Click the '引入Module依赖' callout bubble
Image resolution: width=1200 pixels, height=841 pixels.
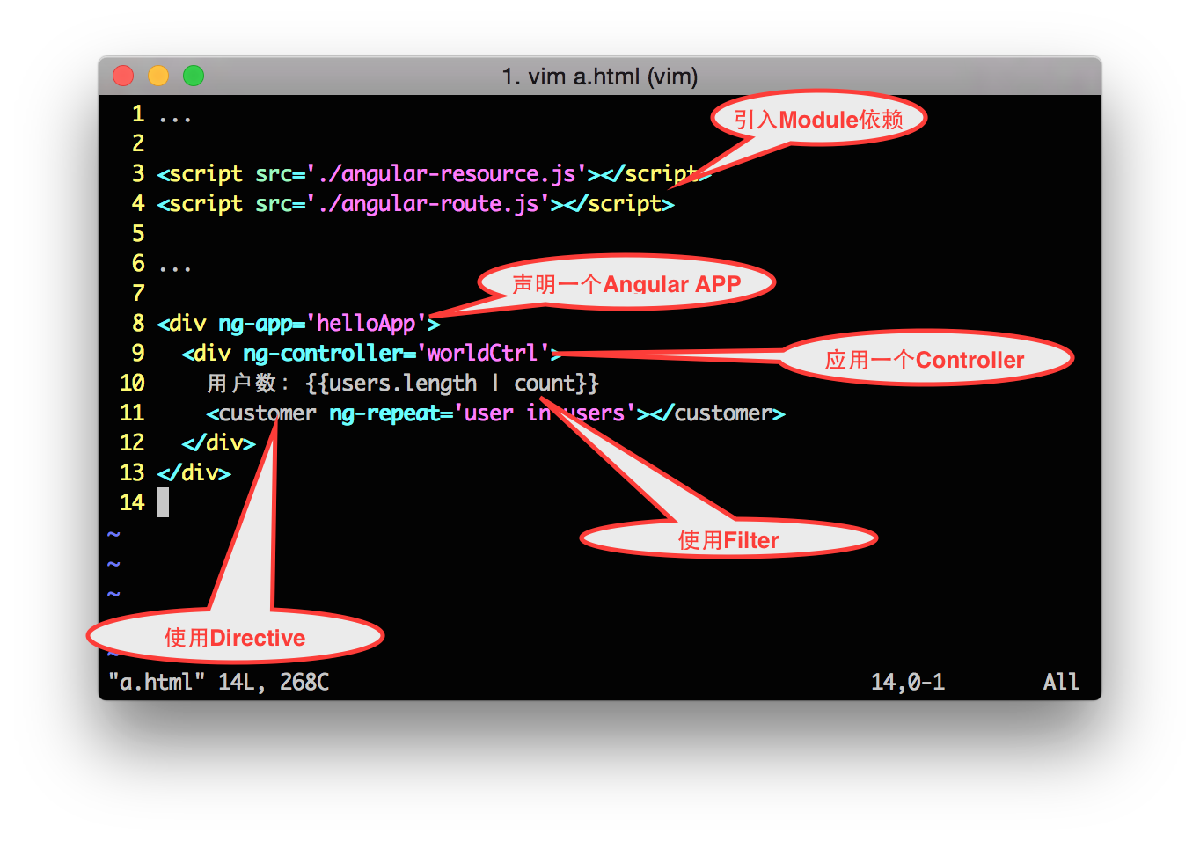[x=818, y=119]
